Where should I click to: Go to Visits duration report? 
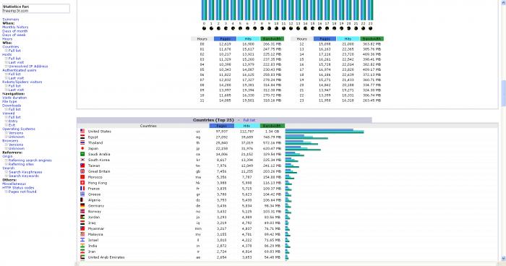point(14,98)
